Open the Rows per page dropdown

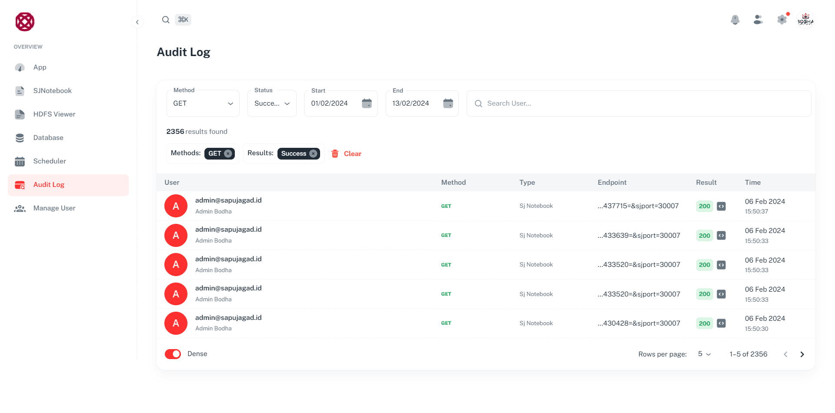pyautogui.click(x=705, y=354)
